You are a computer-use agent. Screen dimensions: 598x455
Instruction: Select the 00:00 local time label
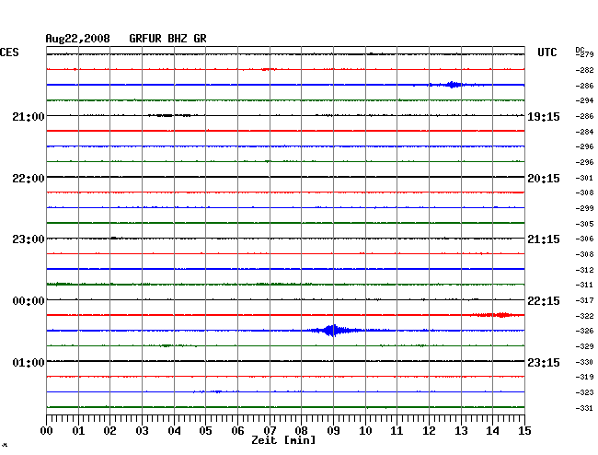coord(29,301)
